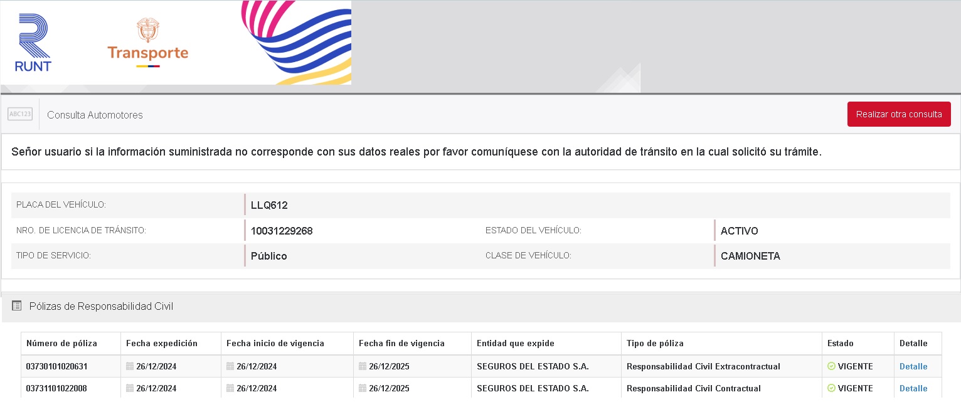
Task: Click green check icon of Extracontractual policy status
Action: click(x=831, y=366)
